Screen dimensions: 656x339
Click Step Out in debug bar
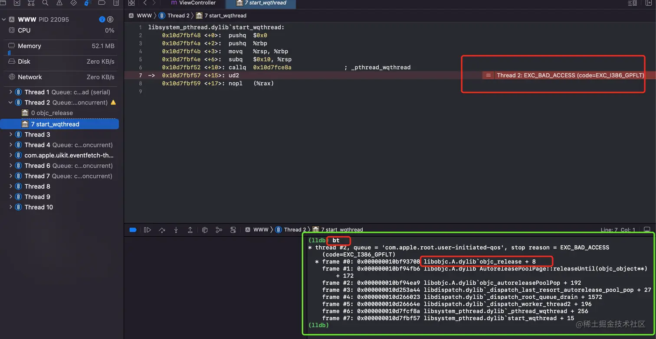pyautogui.click(x=190, y=230)
